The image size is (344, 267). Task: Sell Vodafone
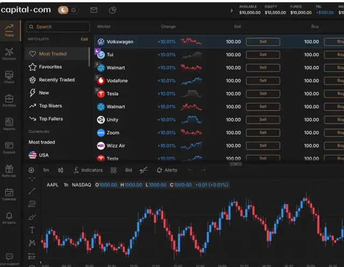(x=263, y=80)
